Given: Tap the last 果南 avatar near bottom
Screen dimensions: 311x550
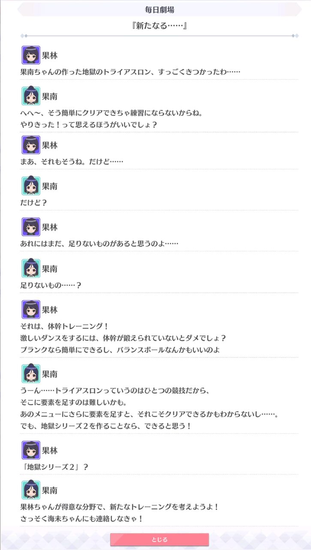Looking at the screenshot, I should [31, 490].
